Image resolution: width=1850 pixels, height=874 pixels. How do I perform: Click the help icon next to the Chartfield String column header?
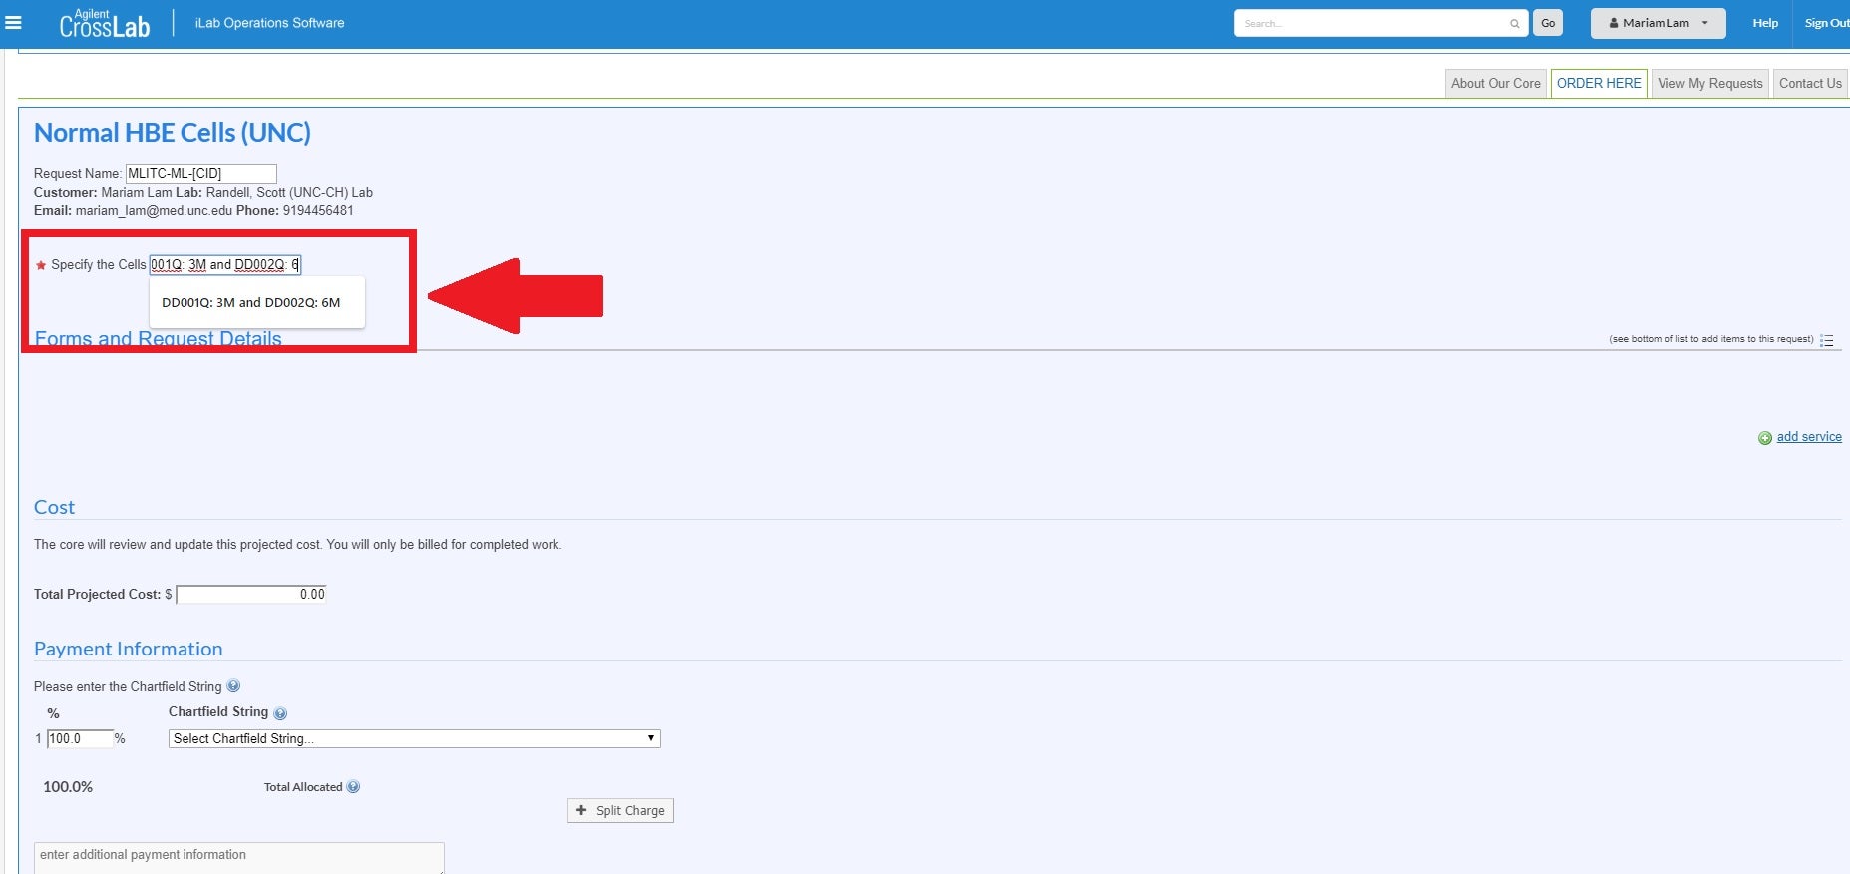pos(280,713)
